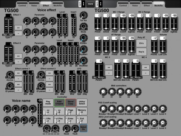Screen dimensions: 181x136
Task: Click Effect 1 parameter knob 8
Action: tap(52, 32)
